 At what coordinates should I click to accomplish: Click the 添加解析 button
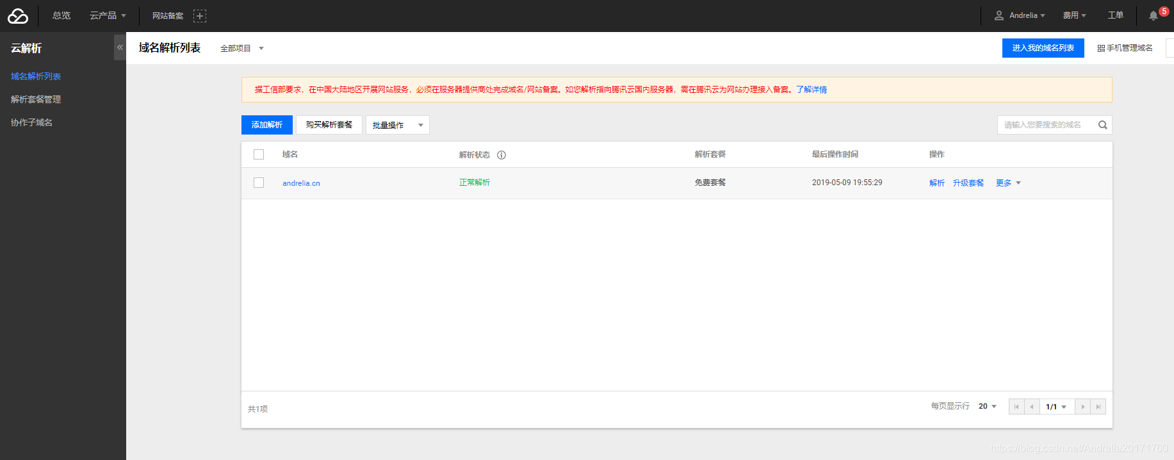pyautogui.click(x=267, y=125)
